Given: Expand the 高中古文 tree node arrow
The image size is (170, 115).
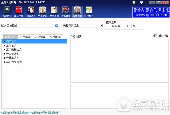Looking at the screenshot, I should (5, 45).
